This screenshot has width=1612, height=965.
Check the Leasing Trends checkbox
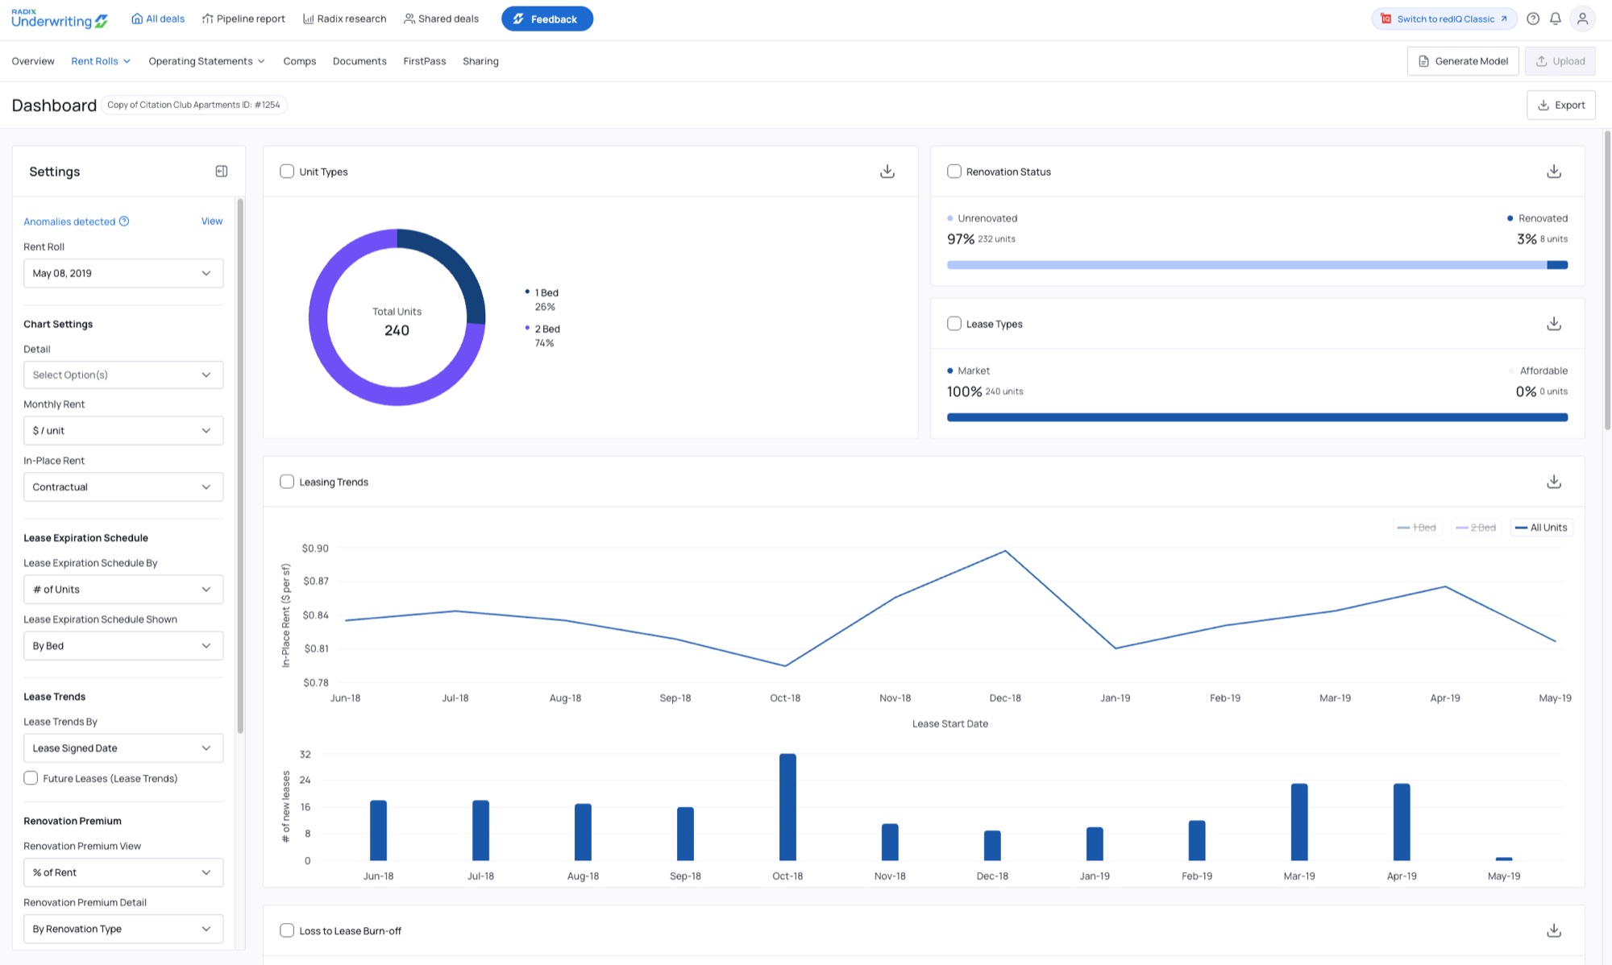(287, 482)
